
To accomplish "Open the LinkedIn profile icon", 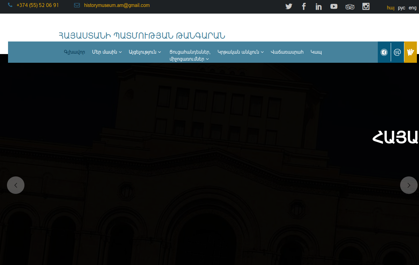I will (318, 6).
